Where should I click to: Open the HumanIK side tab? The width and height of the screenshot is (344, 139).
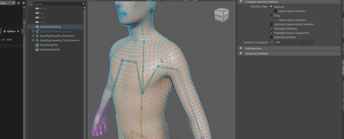[x=342, y=48]
